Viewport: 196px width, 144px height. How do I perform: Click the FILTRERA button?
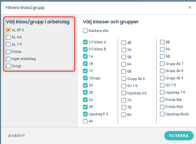179,136
